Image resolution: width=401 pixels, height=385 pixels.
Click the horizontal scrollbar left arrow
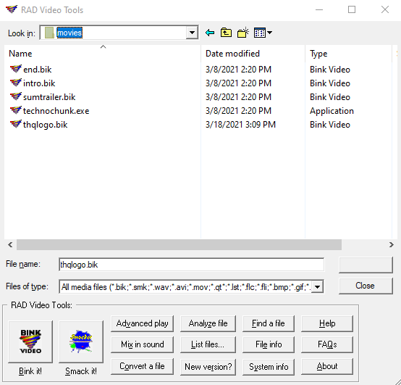10,244
